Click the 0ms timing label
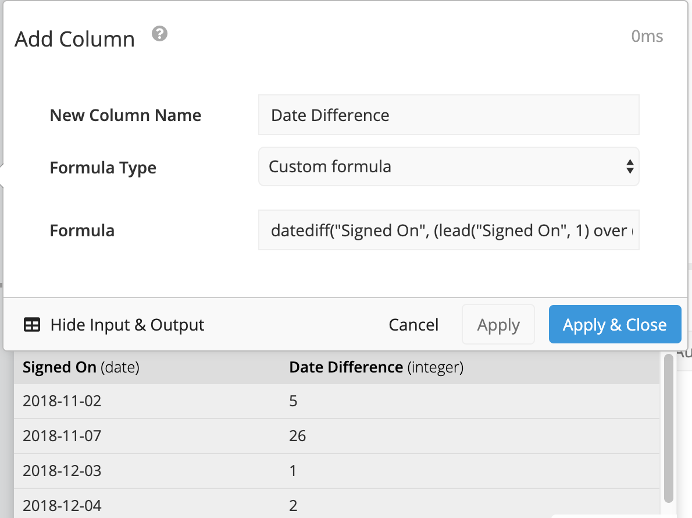This screenshot has height=518, width=692. pos(647,36)
